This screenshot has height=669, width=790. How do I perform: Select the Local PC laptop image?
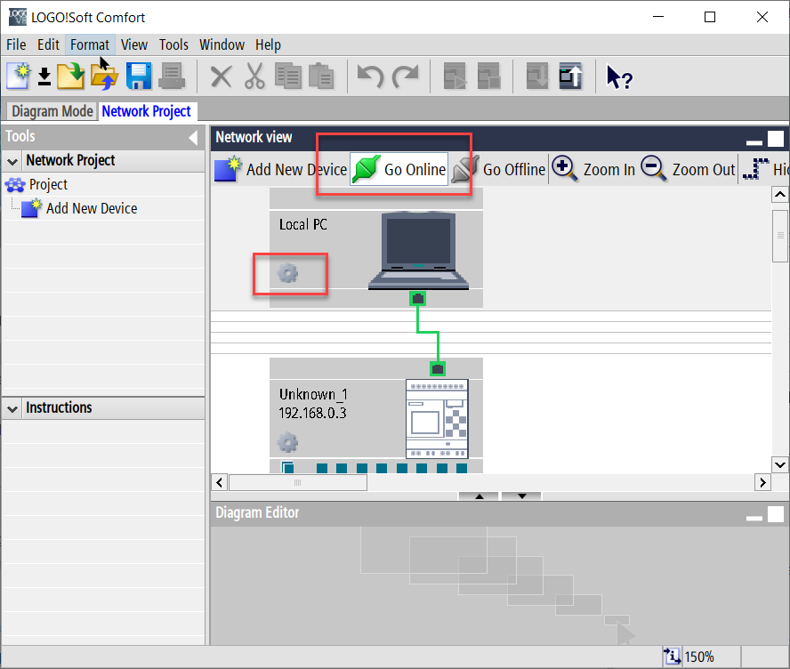click(419, 250)
